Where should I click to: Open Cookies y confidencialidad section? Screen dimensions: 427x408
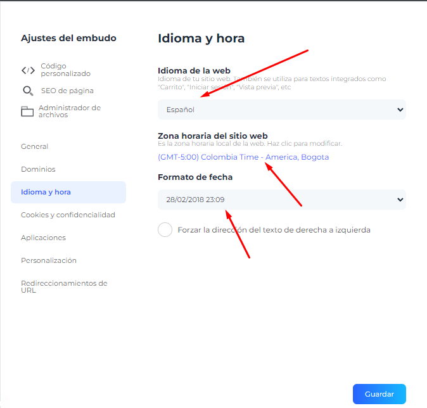68,215
